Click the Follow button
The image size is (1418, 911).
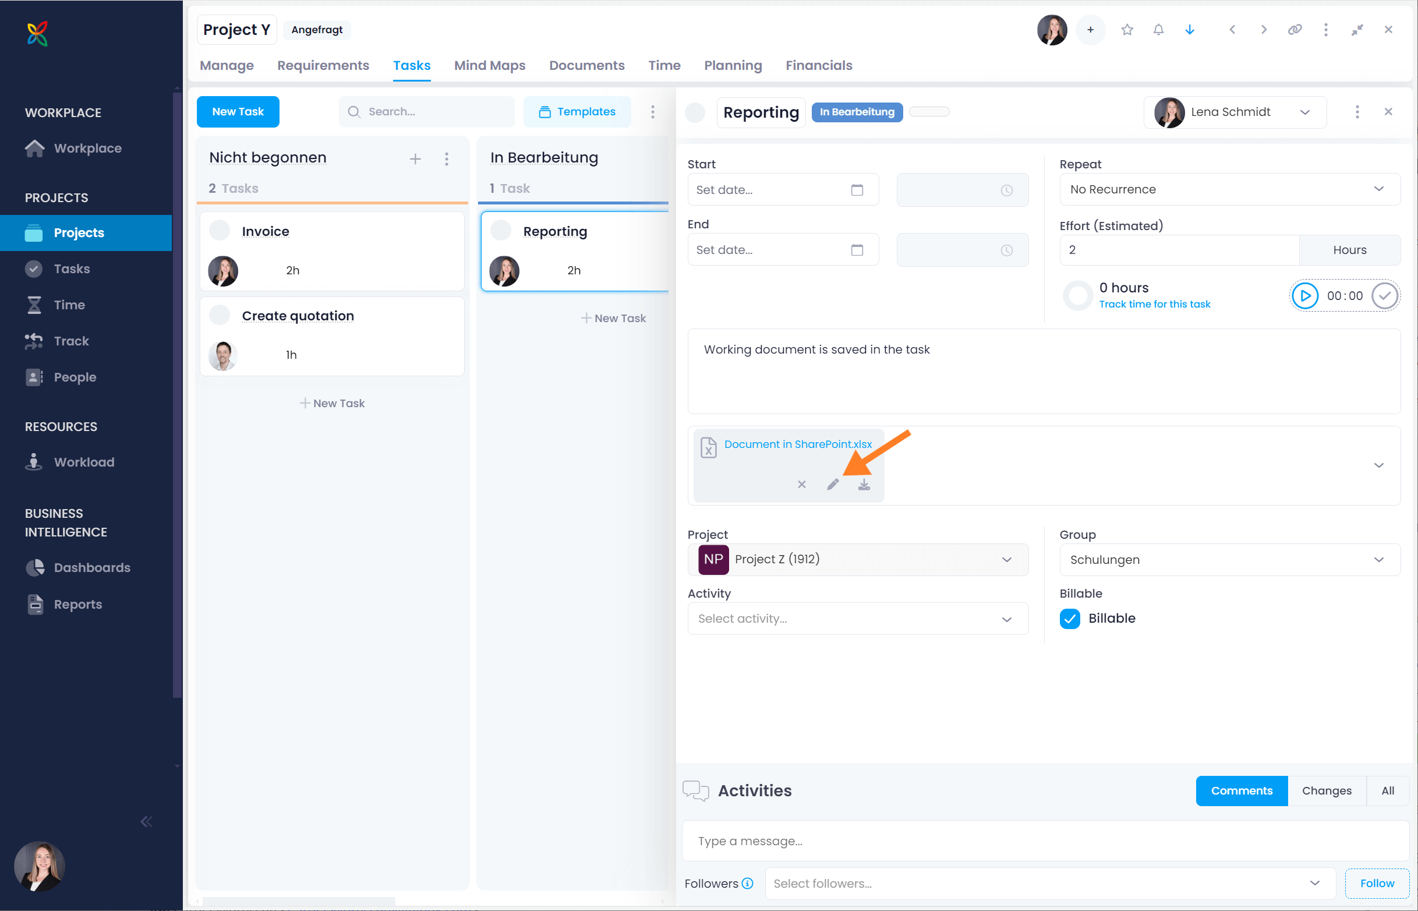[x=1377, y=883]
